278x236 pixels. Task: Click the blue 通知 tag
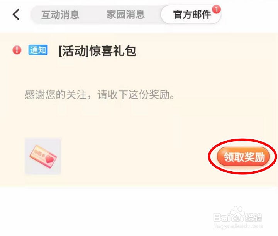coord(38,50)
